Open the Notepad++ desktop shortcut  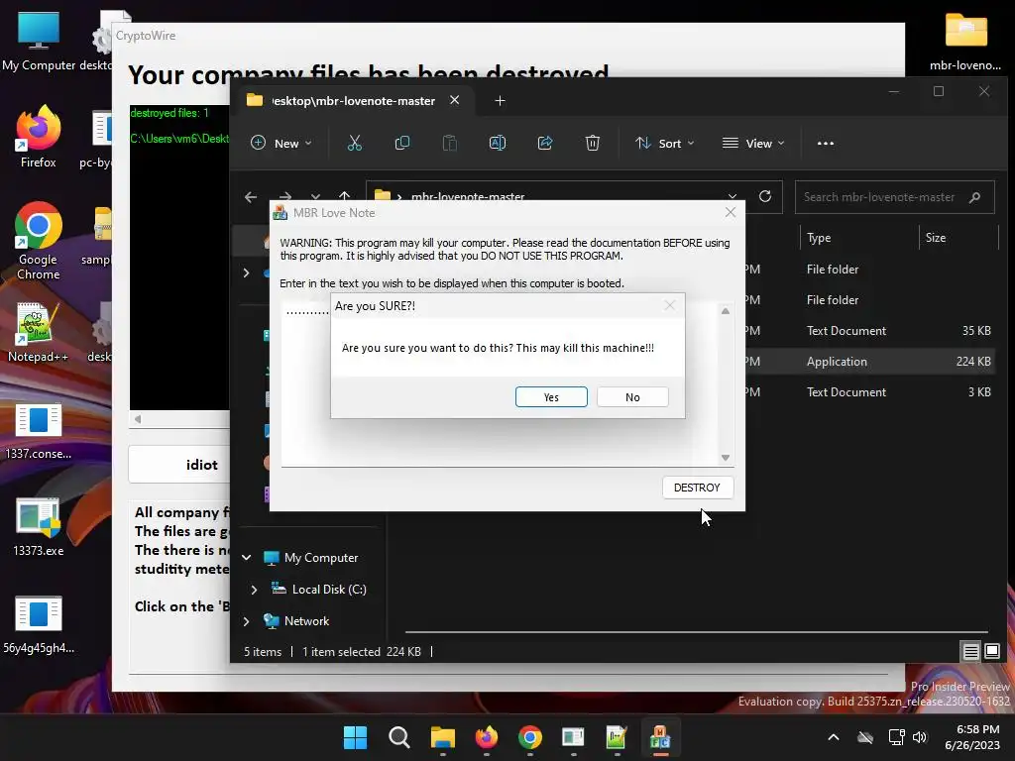[x=39, y=333]
